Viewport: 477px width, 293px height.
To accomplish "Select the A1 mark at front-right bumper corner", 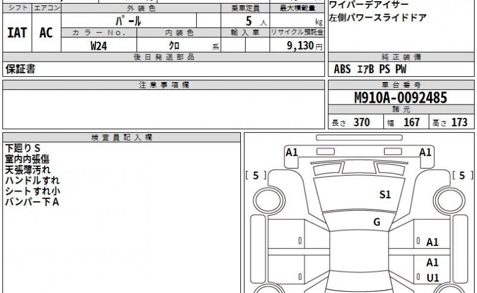I will click(x=425, y=152).
